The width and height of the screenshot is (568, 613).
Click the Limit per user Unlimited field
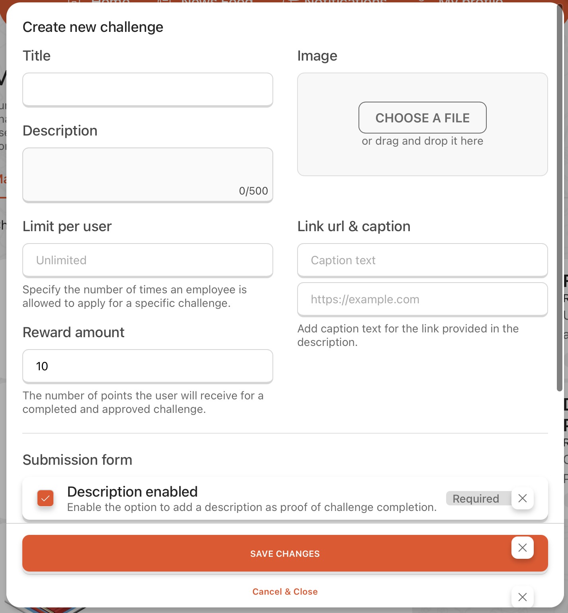[x=148, y=260]
